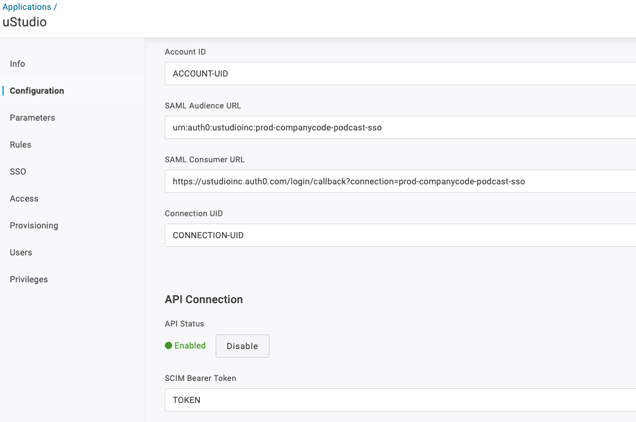Select the SAML Consumer URL label
The width and height of the screenshot is (636, 422).
click(205, 159)
